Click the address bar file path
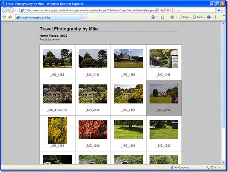 click(89, 11)
